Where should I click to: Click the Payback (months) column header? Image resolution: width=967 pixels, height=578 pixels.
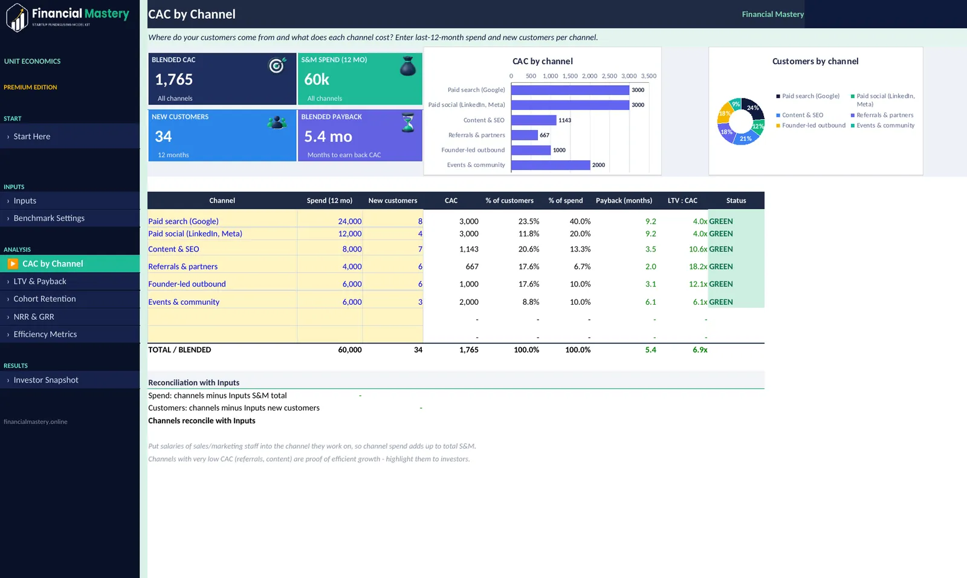(x=624, y=201)
